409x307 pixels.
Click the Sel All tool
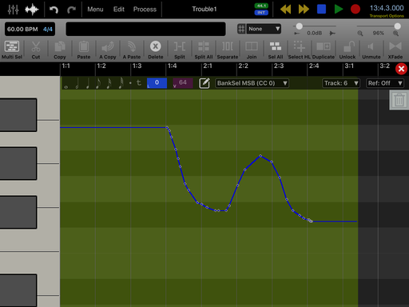pyautogui.click(x=276, y=50)
